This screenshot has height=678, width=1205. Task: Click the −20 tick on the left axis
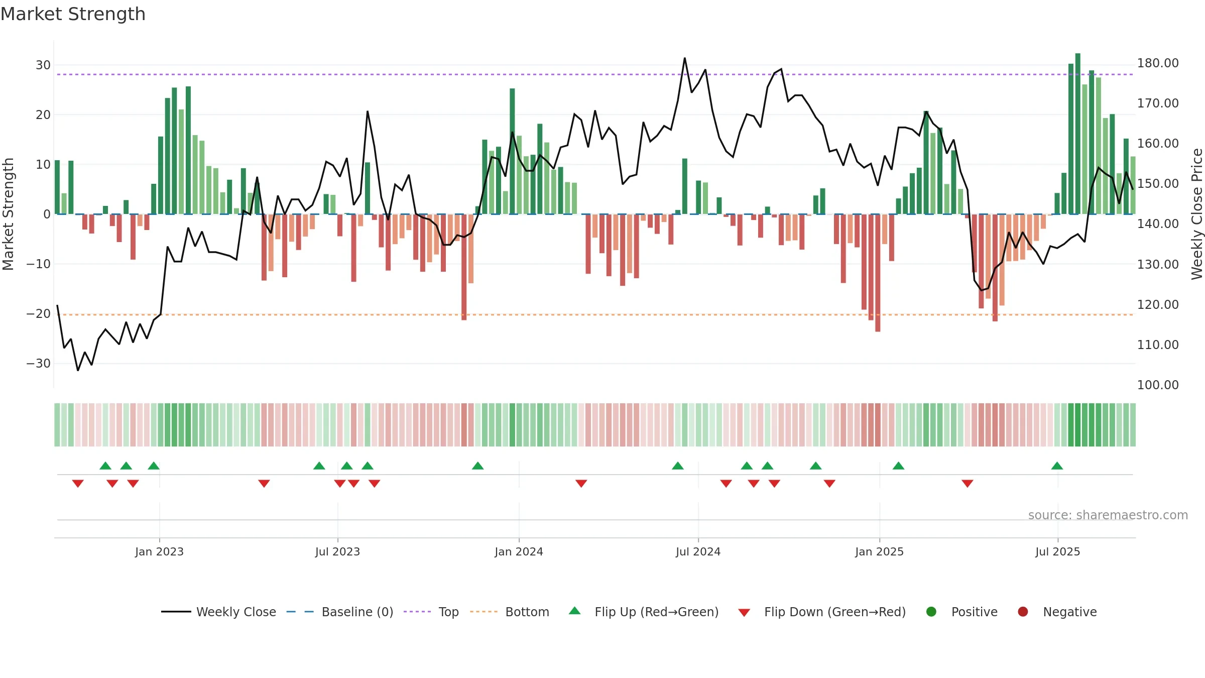39,313
